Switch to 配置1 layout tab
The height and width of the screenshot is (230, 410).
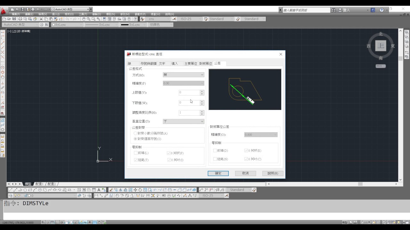pos(39,184)
